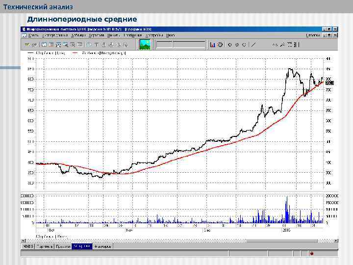Open the Окна menu
The width and height of the screenshot is (353, 265).
(171, 35)
